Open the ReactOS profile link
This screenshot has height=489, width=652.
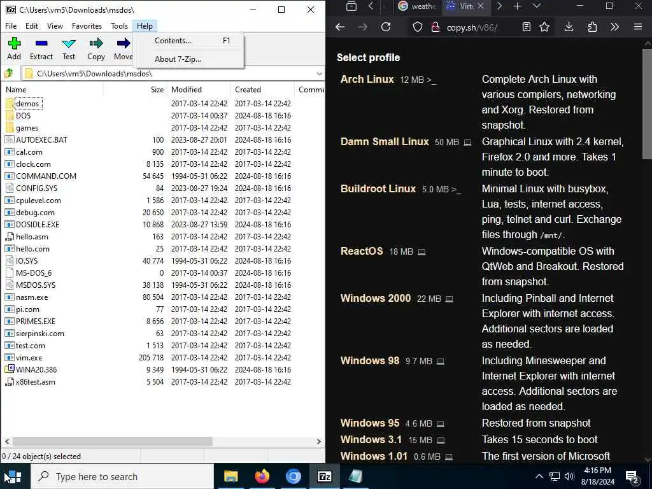pyautogui.click(x=362, y=251)
